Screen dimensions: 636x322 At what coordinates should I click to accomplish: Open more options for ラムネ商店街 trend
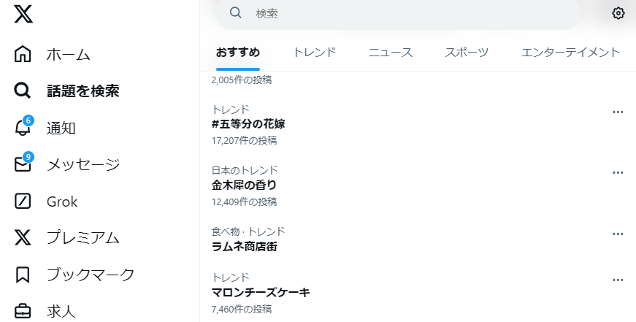[618, 234]
